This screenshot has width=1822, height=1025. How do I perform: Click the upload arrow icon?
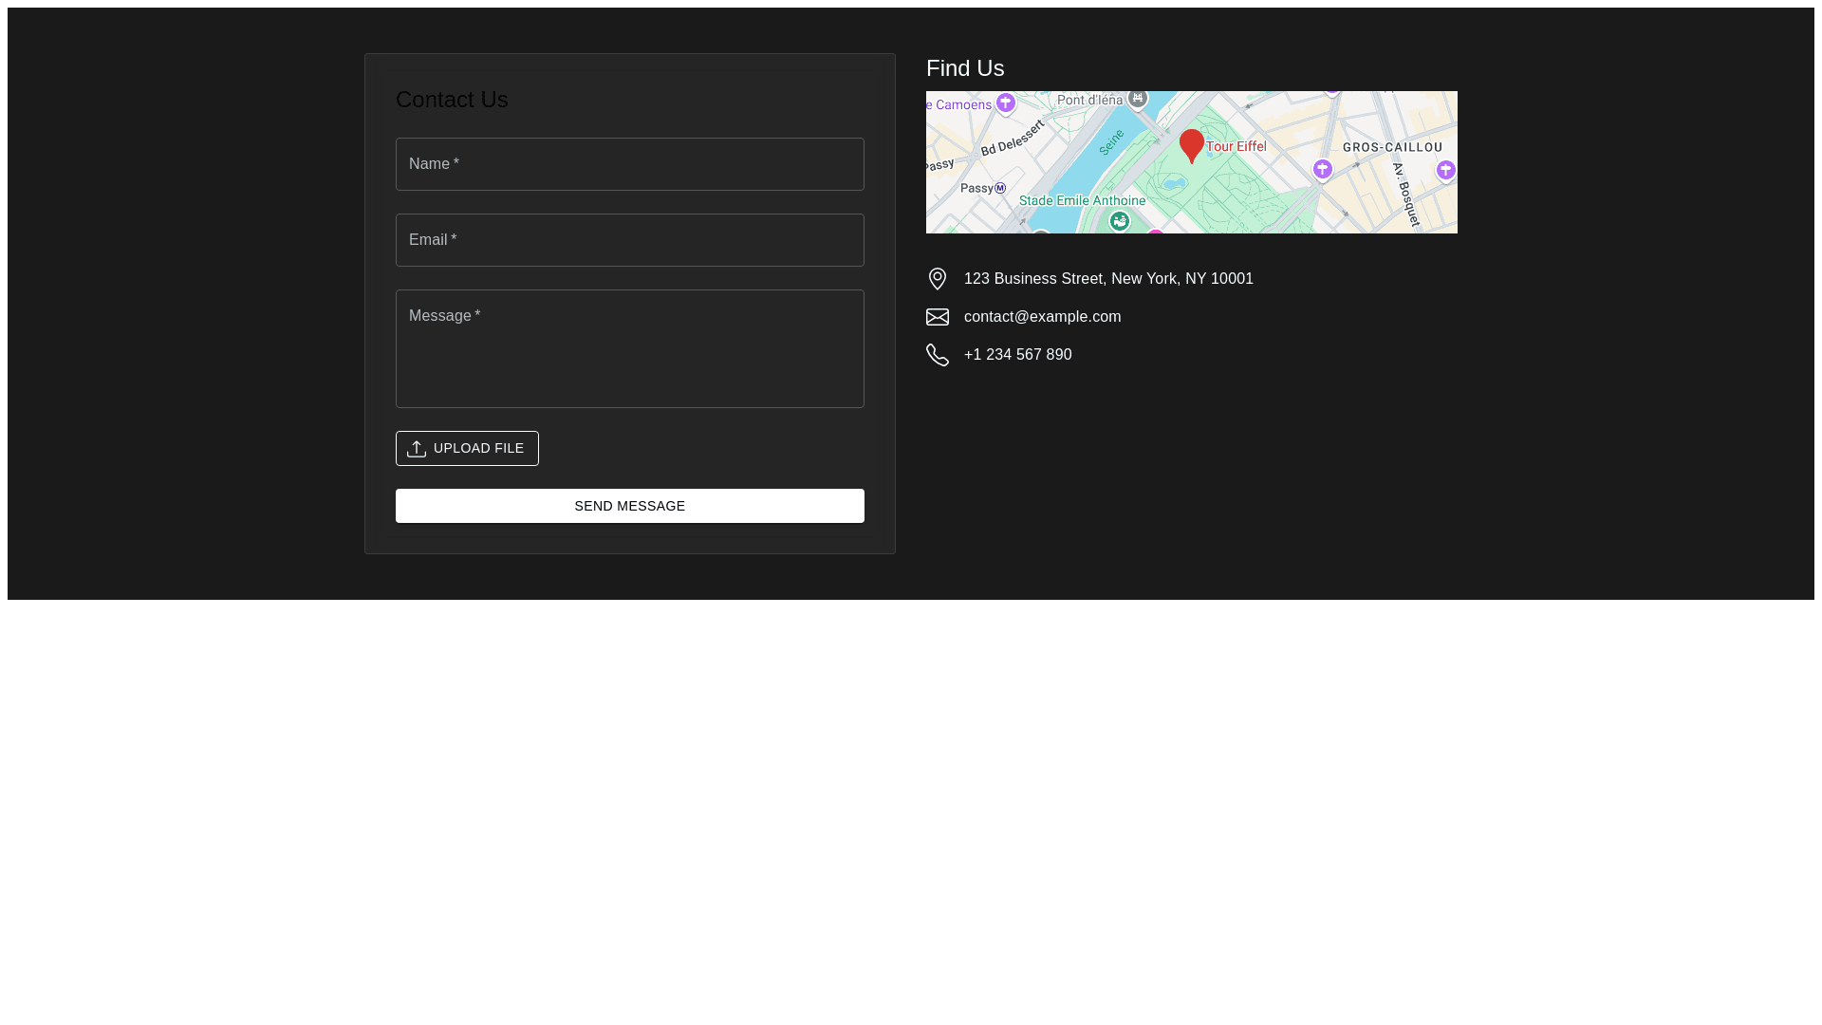pyautogui.click(x=417, y=449)
